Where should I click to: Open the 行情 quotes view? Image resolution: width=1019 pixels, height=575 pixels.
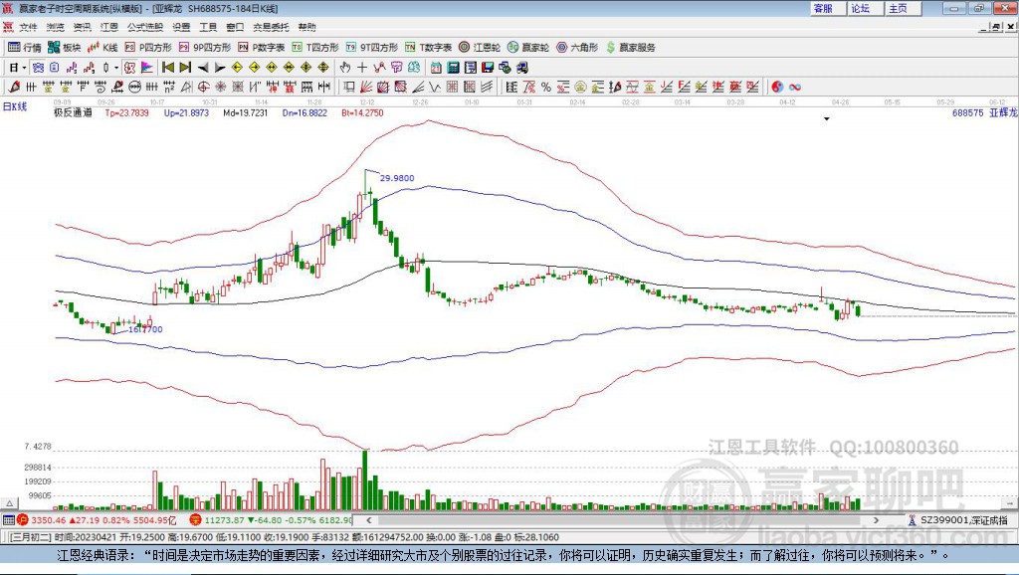tap(25, 48)
